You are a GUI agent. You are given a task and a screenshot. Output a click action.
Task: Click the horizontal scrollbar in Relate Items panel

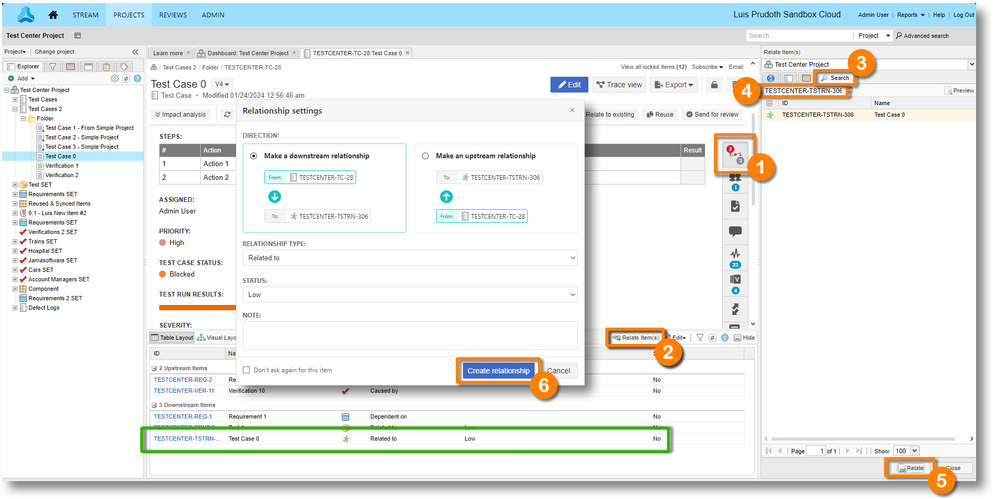(x=862, y=439)
